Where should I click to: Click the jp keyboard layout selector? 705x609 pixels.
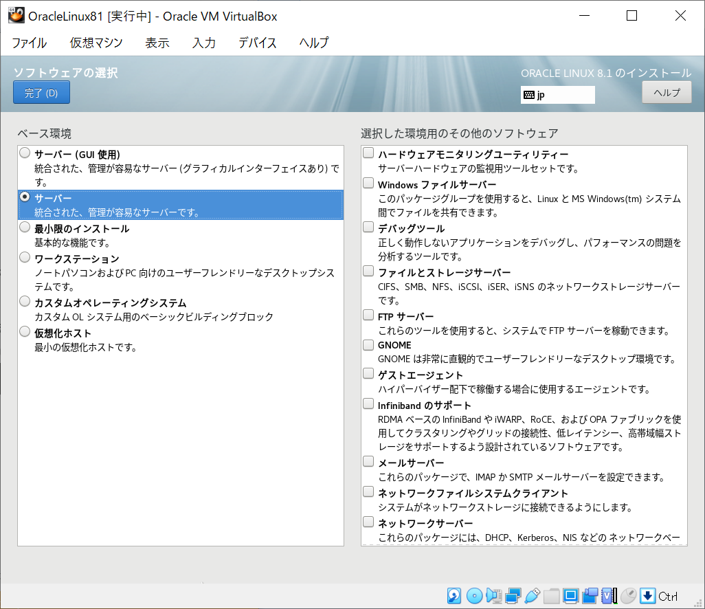557,95
